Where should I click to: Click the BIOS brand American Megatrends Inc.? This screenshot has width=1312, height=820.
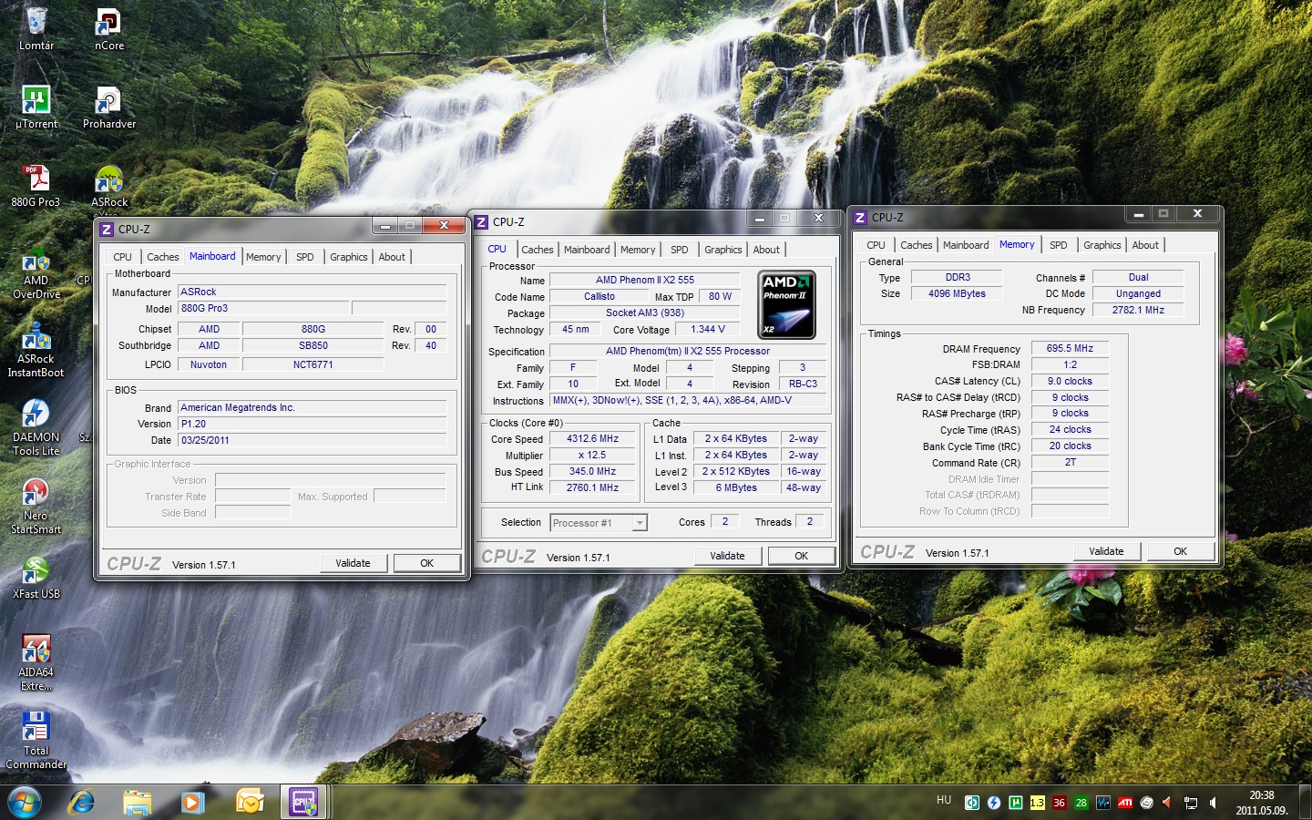[x=313, y=408]
